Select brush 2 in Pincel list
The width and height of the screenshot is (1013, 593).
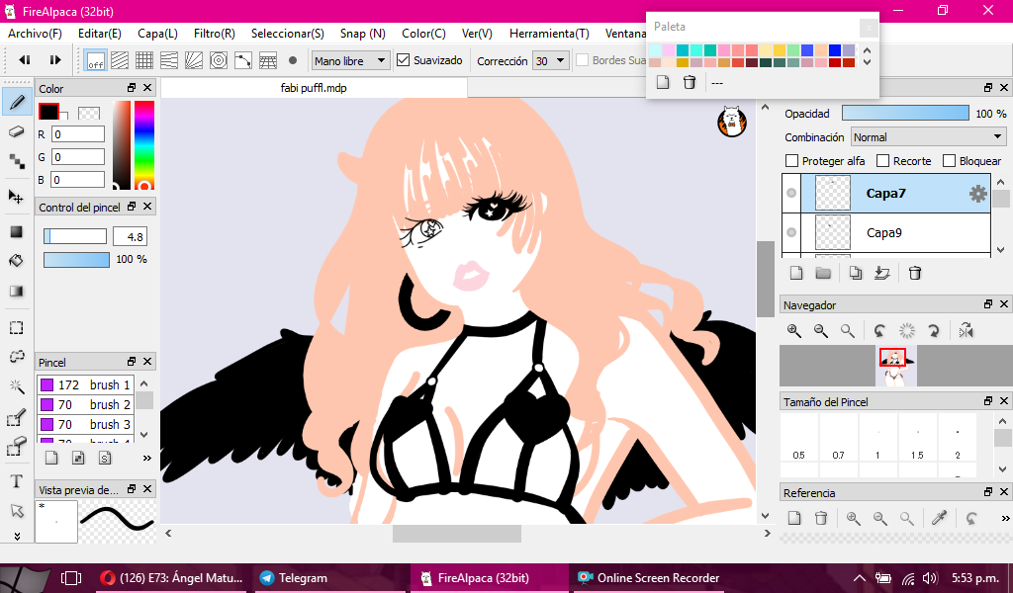click(x=85, y=404)
